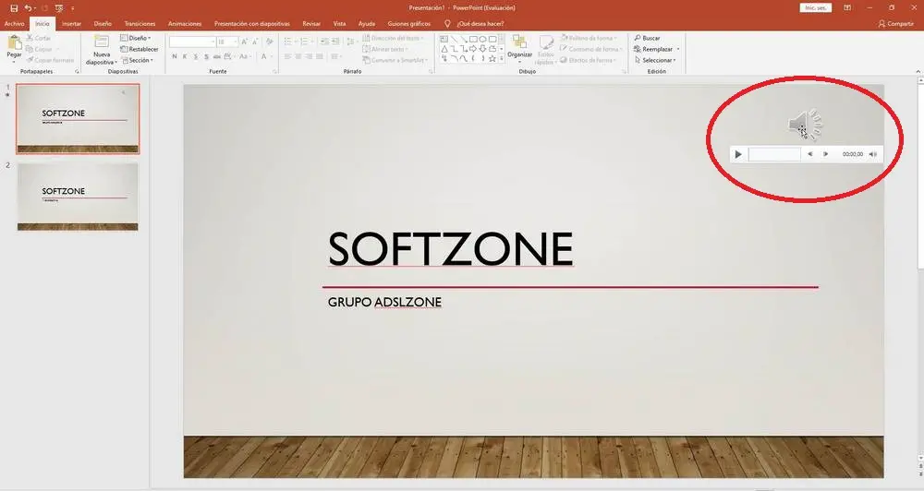
Task: Click the Pegar clipboard icon
Action: click(14, 43)
